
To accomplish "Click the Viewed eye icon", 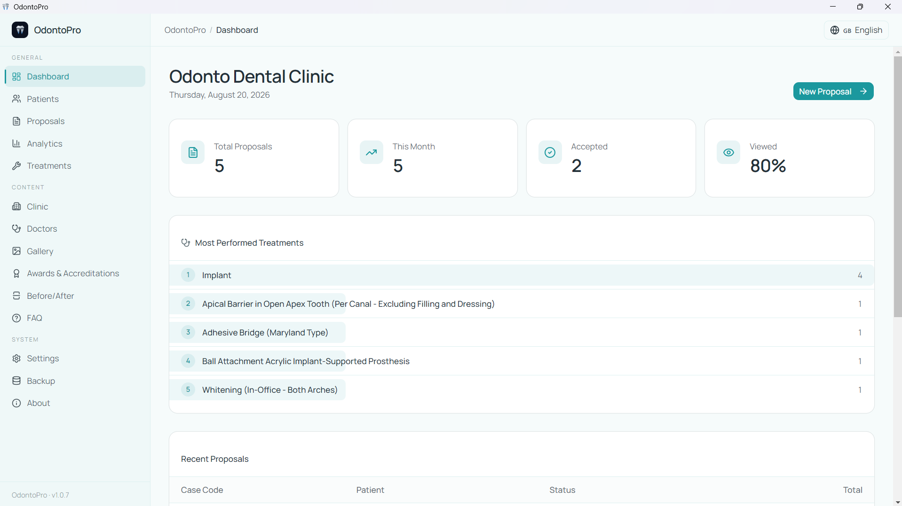I will 728,152.
